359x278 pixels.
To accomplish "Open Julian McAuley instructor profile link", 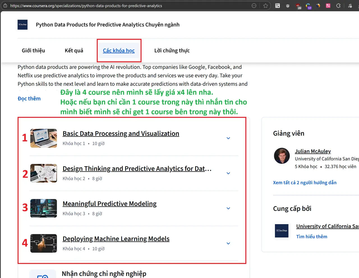I will pyautogui.click(x=313, y=151).
